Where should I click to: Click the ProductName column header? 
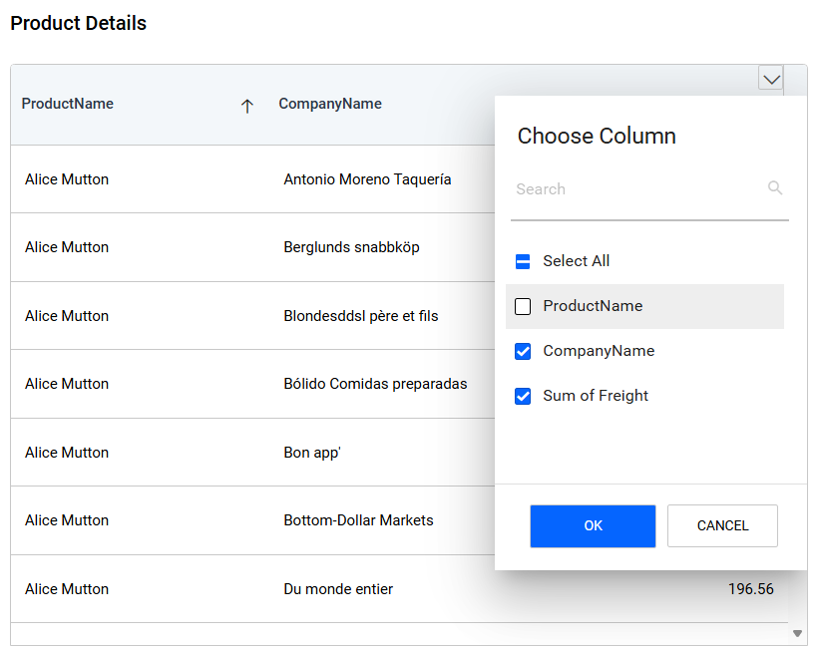tap(68, 104)
